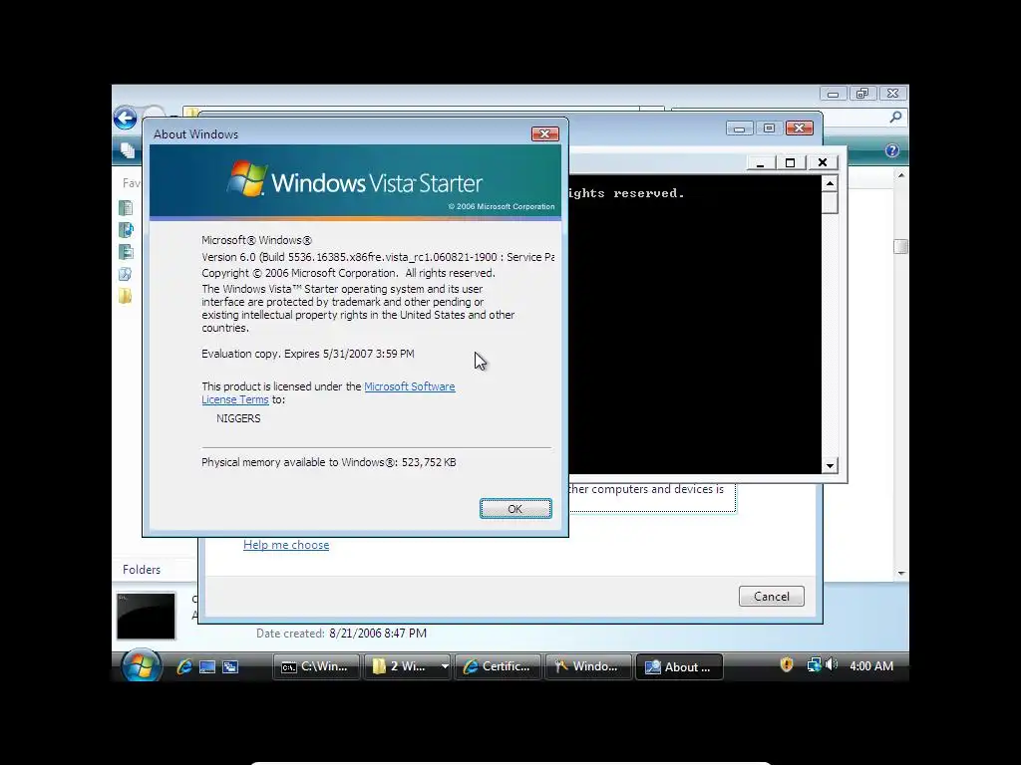The width and height of the screenshot is (1021, 765).
Task: Close the About Windows dialog
Action: click(x=545, y=134)
